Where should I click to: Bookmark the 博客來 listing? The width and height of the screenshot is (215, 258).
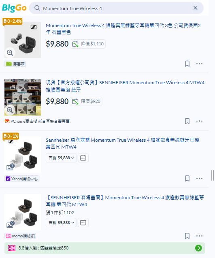pyautogui.click(x=187, y=64)
